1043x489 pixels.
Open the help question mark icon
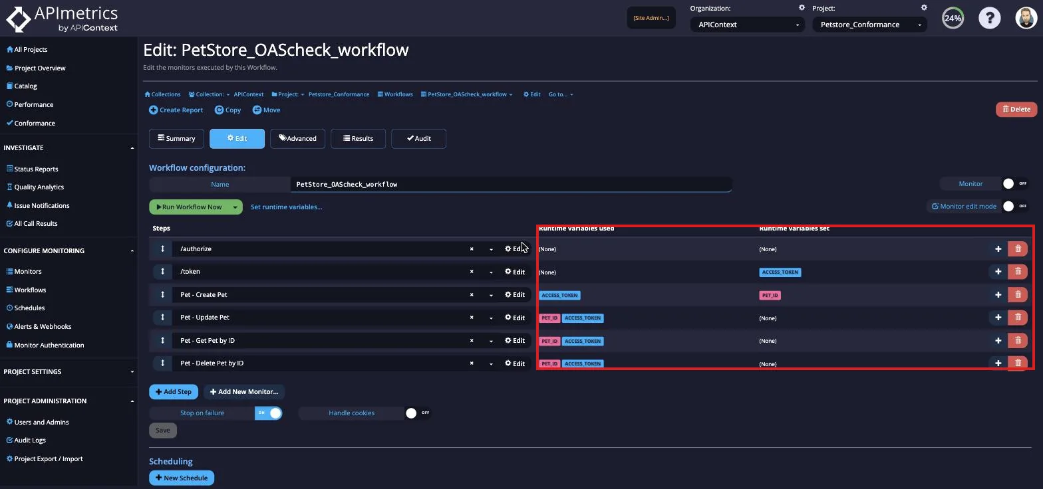point(989,18)
